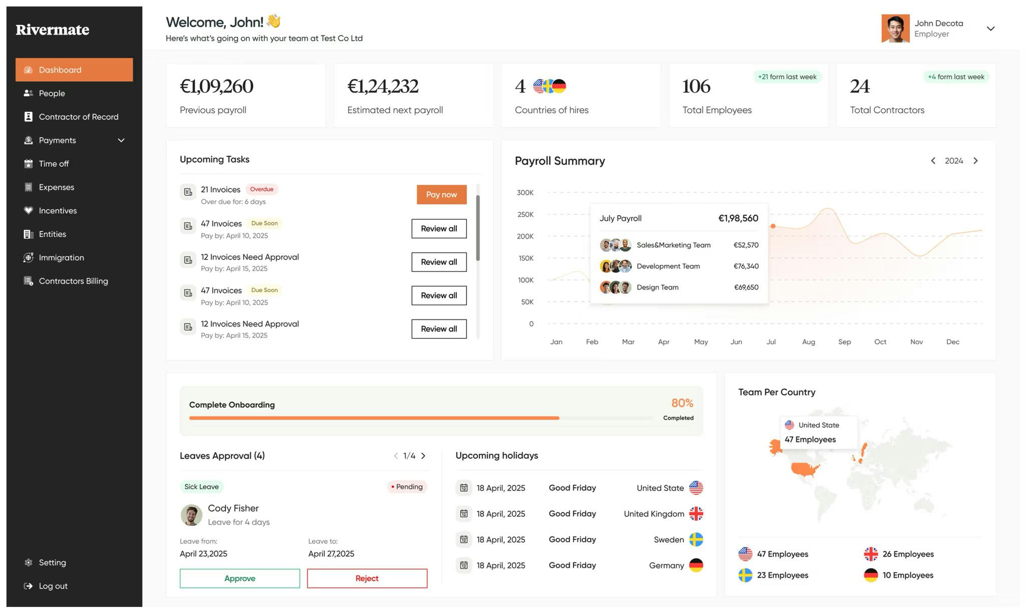Open John Decota profile dropdown arrow
1026x613 pixels.
pyautogui.click(x=990, y=29)
